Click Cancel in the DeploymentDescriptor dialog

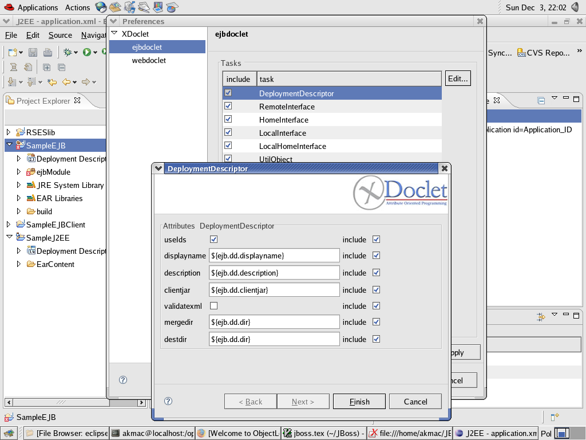coord(415,402)
